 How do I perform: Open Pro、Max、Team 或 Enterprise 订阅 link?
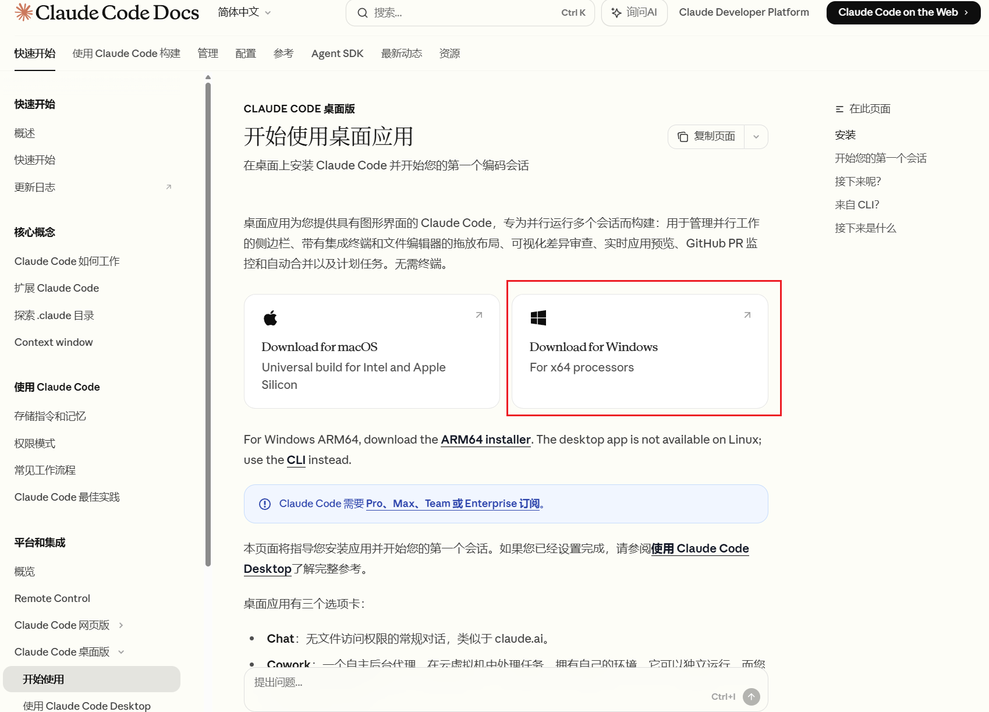point(453,504)
